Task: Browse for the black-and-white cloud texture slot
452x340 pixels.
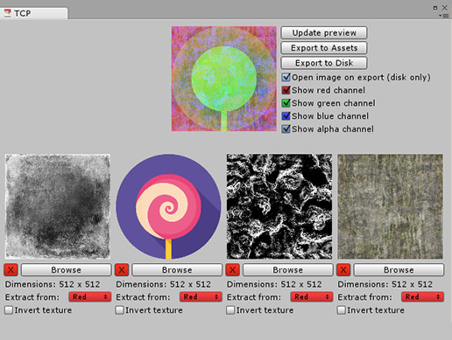Action: 288,270
